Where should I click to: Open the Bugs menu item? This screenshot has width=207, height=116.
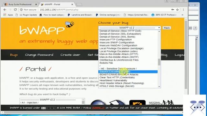click(14, 55)
